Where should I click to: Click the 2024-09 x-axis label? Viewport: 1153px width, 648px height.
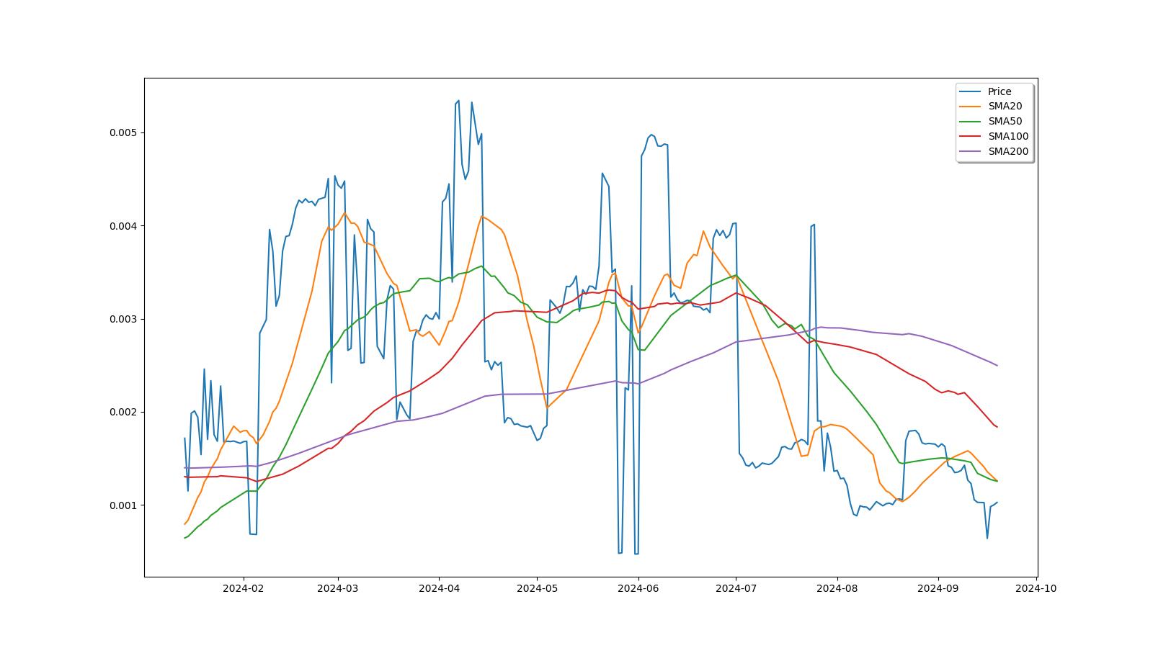pyautogui.click(x=938, y=588)
